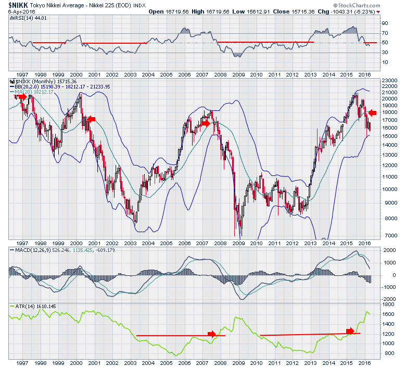Click the teal MA(20) legend line swatch

coord(12,92)
